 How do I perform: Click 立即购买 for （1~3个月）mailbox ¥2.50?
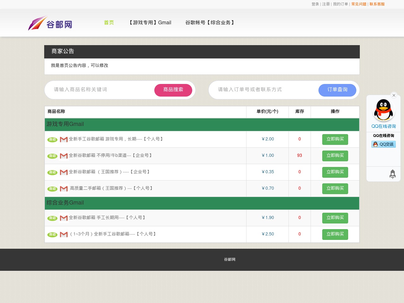[335, 234]
